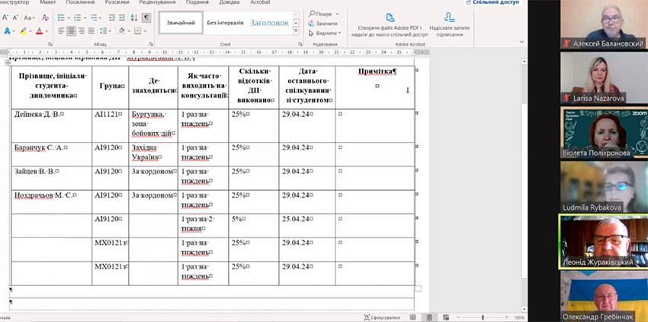Screen dimensions: 648x322
Task: Increase font size with the larger A icon
Action: click(x=5, y=18)
